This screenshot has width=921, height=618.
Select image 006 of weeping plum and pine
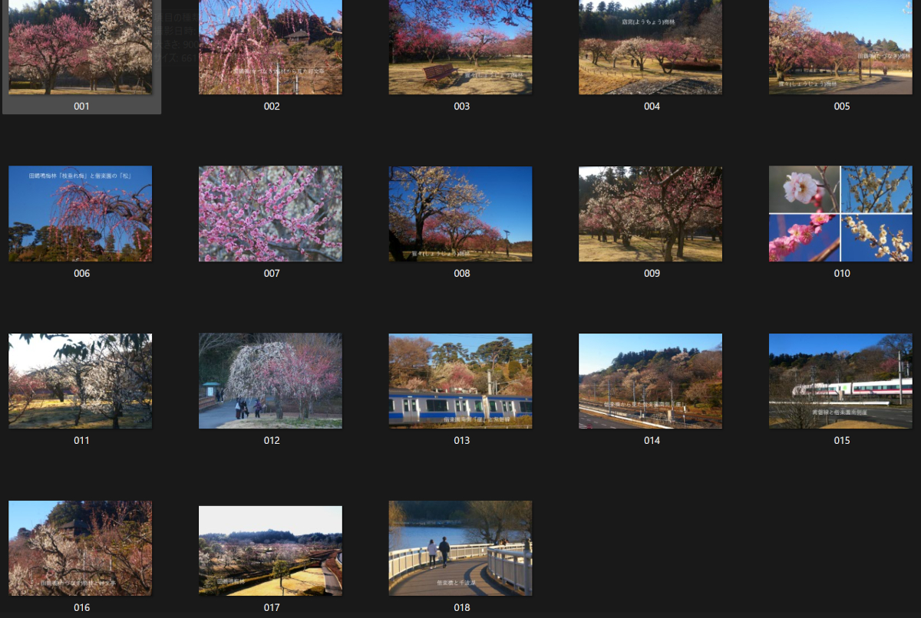click(81, 214)
